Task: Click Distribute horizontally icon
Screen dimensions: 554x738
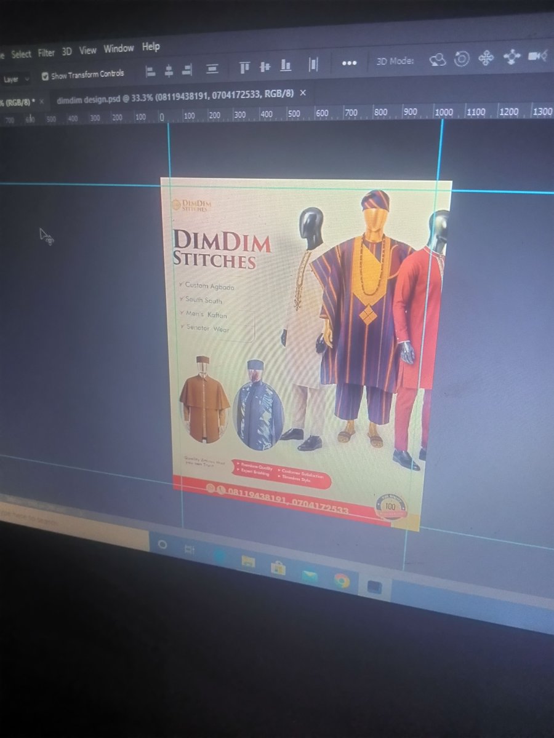Action: pyautogui.click(x=313, y=64)
